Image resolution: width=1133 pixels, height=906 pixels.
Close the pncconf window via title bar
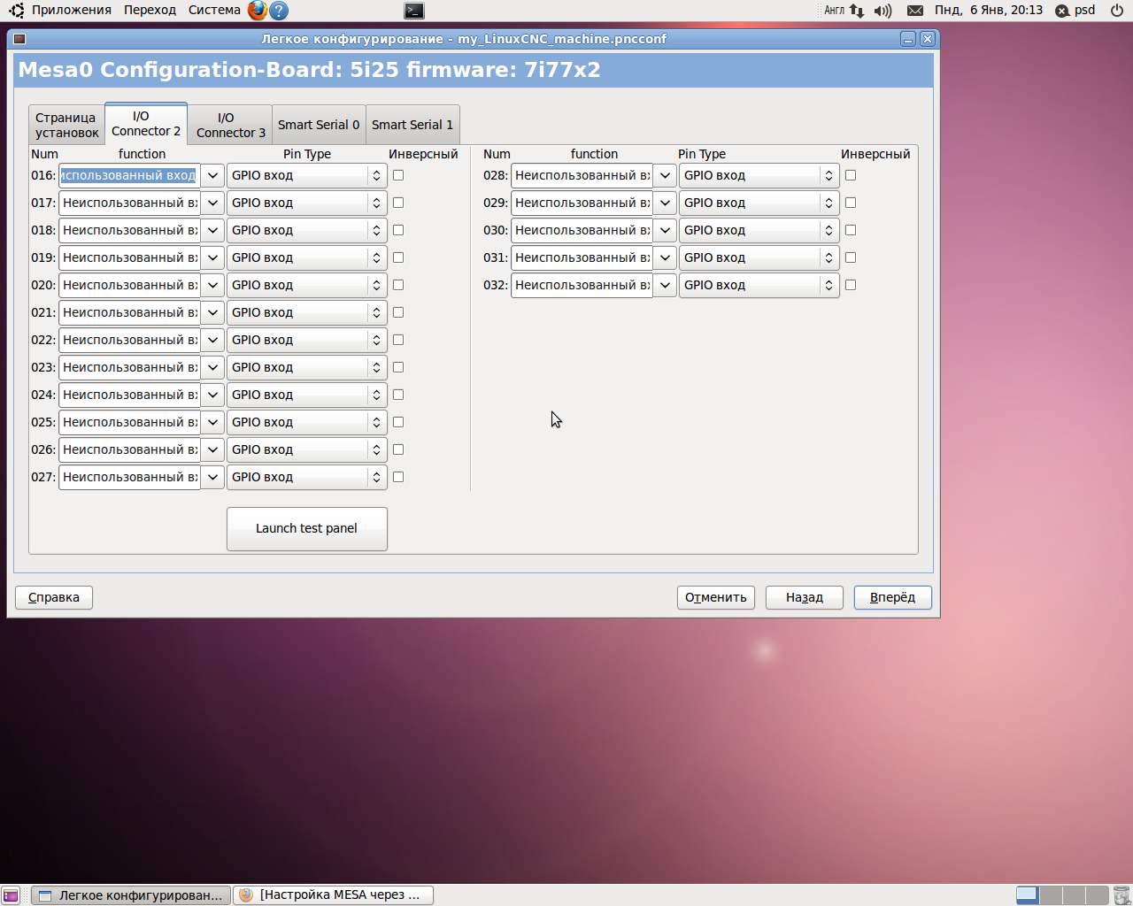coord(928,39)
